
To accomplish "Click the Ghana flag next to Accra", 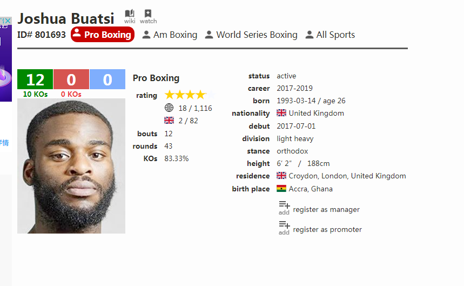I will [x=281, y=189].
